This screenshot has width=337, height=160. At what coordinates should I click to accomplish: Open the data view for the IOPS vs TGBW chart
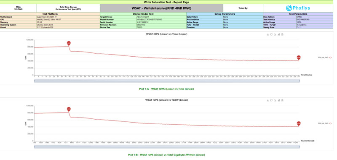[x=282, y=100]
